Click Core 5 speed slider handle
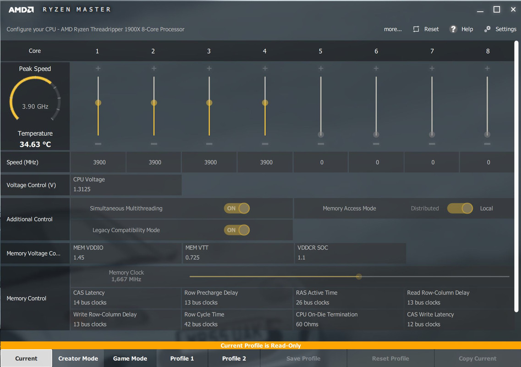 coord(321,134)
